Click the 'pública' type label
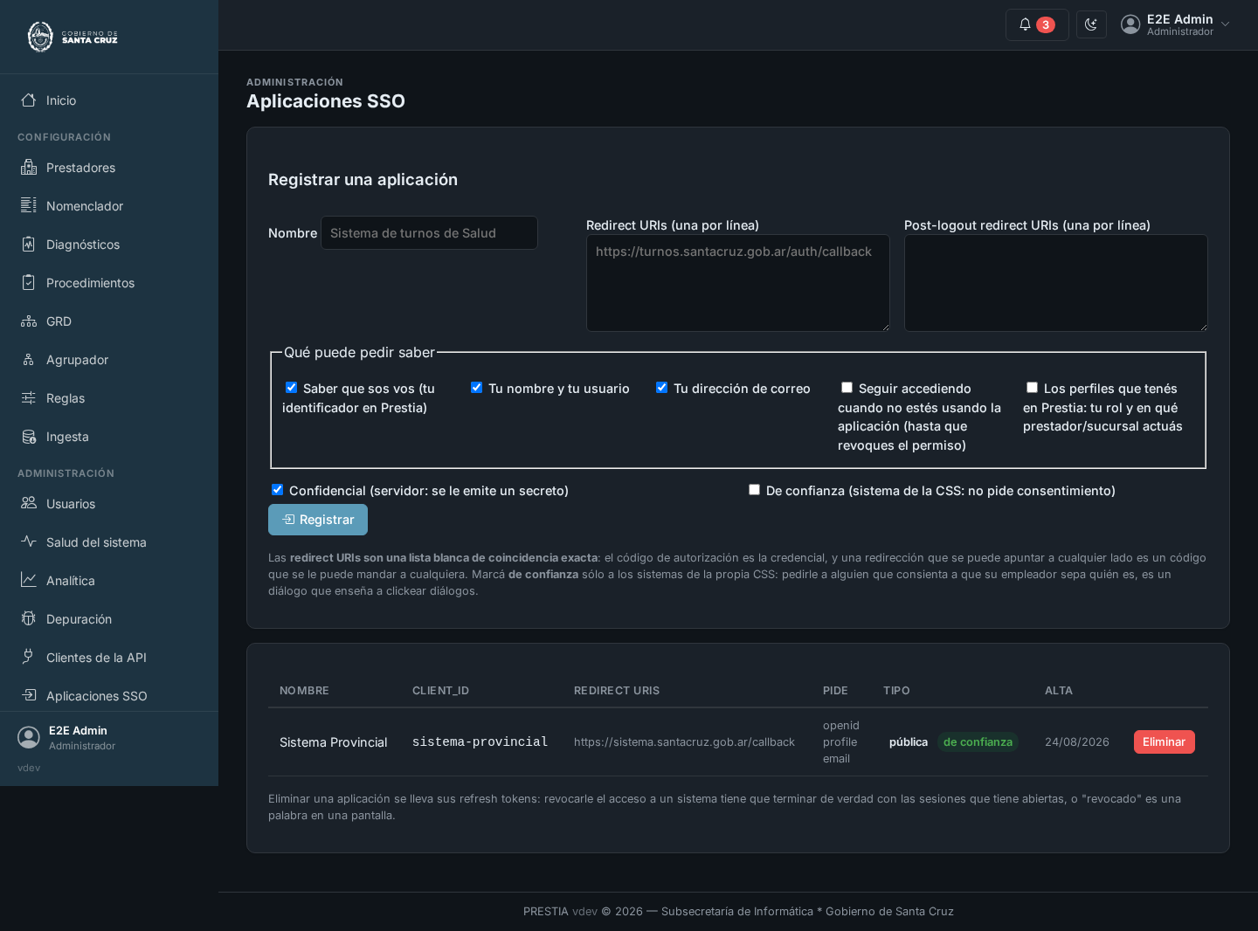Viewport: 1258px width, 931px height. pyautogui.click(x=909, y=741)
